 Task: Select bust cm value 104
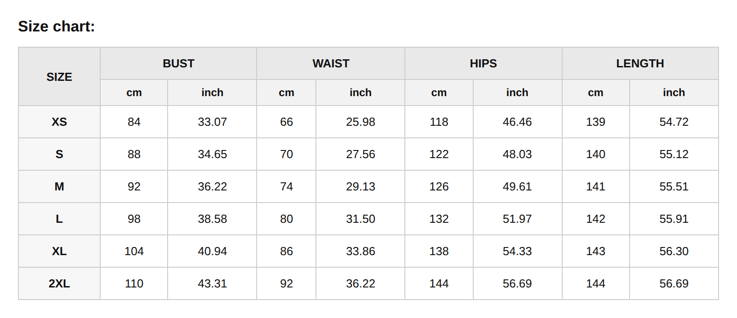click(x=134, y=251)
